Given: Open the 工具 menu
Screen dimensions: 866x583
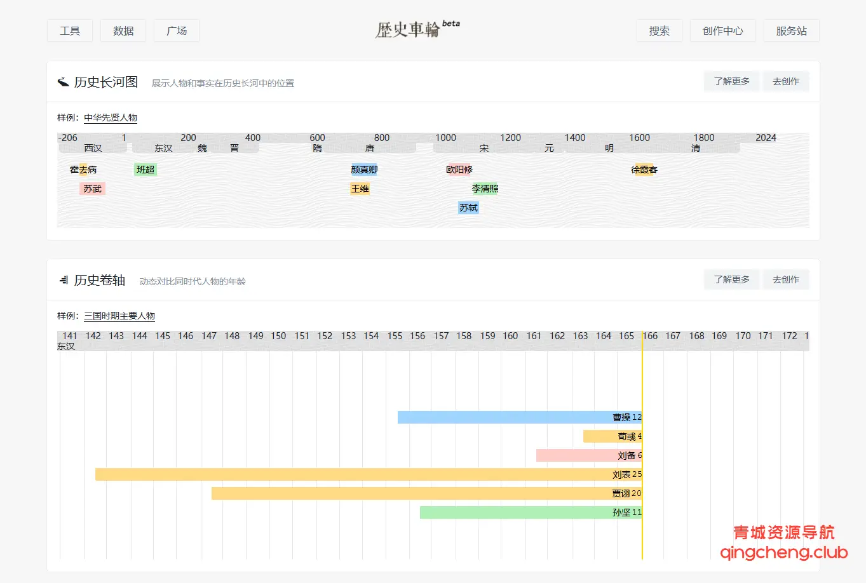Looking at the screenshot, I should (x=70, y=30).
